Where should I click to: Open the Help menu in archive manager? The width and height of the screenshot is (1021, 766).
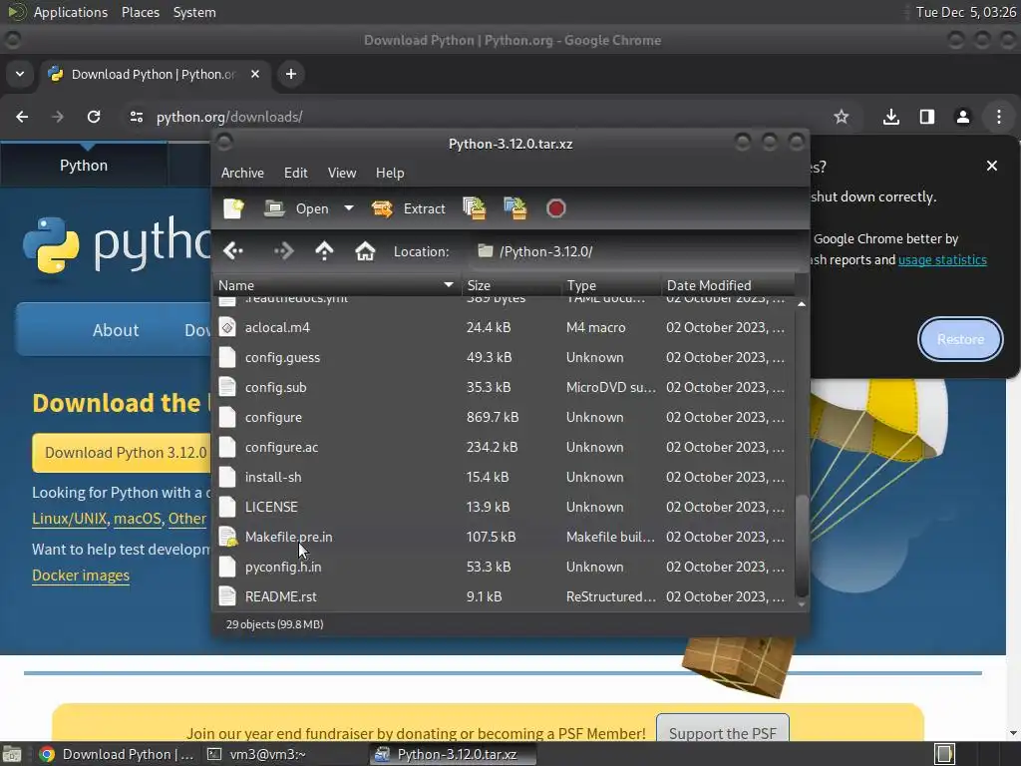click(x=390, y=173)
